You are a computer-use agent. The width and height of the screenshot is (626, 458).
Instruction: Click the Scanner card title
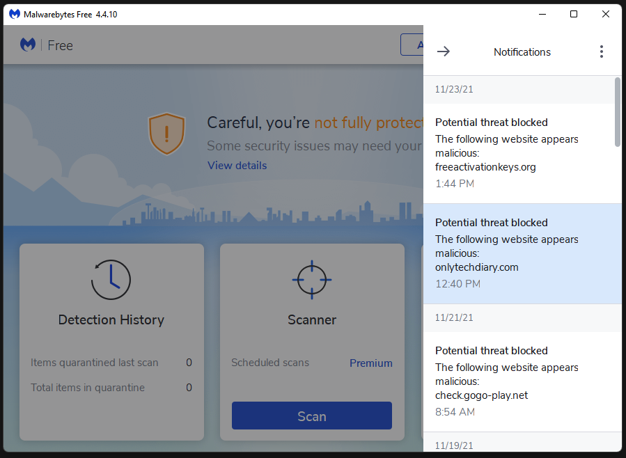[312, 320]
